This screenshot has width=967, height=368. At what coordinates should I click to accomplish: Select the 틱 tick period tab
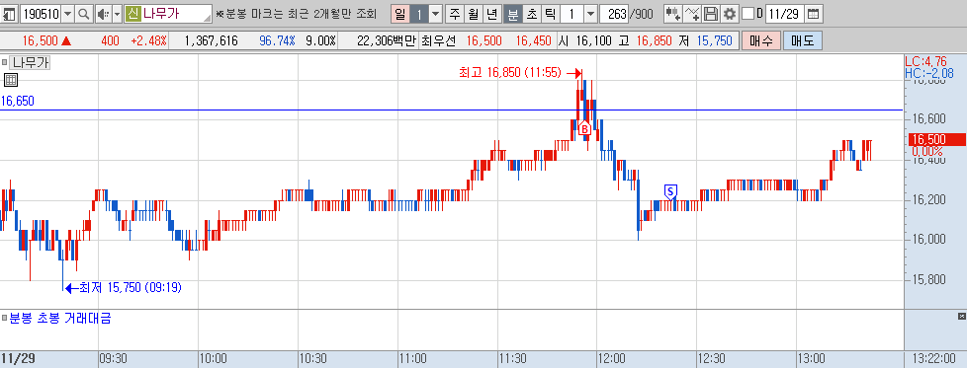552,14
